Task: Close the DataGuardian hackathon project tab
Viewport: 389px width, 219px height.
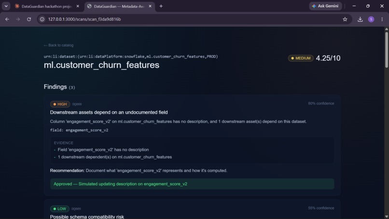Action: point(78,6)
